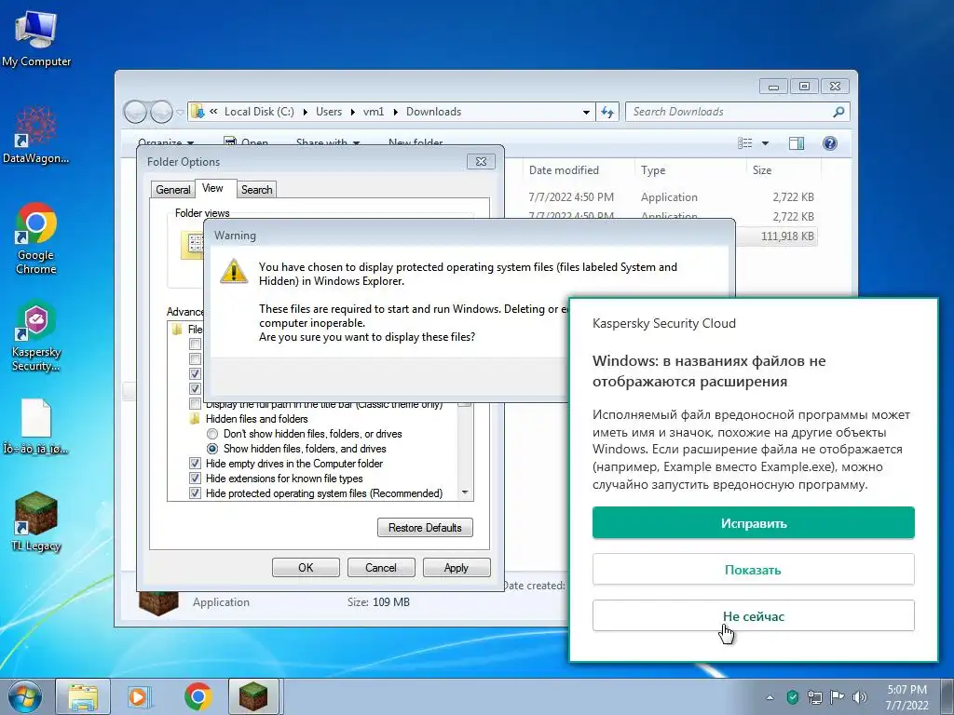Screen dimensions: 954x715
Task: Click the Minecraft block icon in details pane
Action: click(158, 603)
